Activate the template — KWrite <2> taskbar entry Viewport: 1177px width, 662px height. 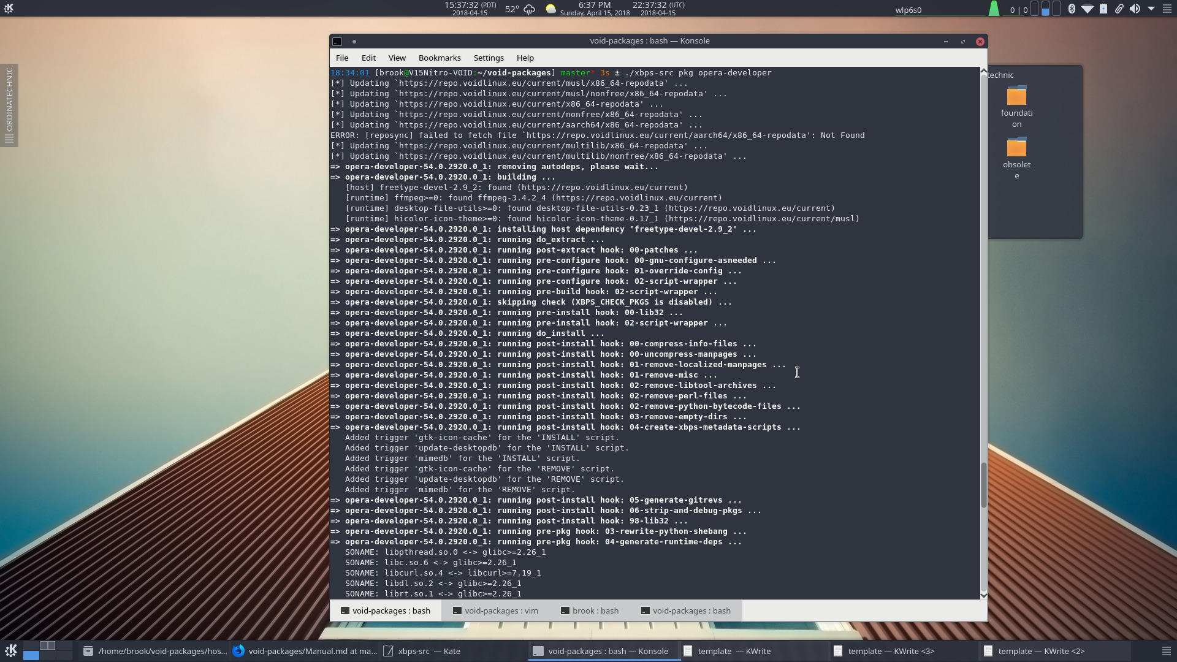[x=1054, y=651]
